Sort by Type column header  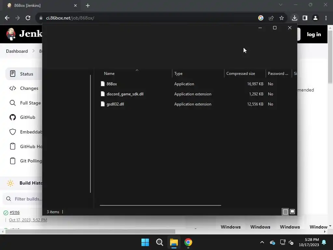coord(198,74)
